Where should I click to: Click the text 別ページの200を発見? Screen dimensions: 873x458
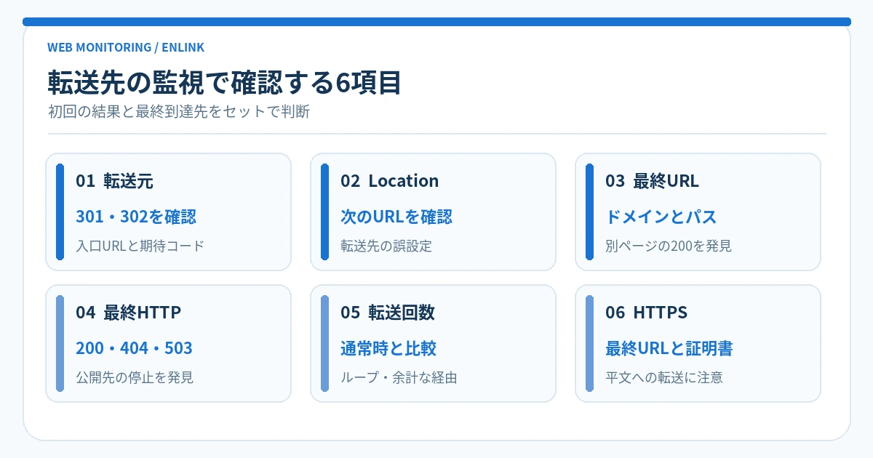[669, 246]
